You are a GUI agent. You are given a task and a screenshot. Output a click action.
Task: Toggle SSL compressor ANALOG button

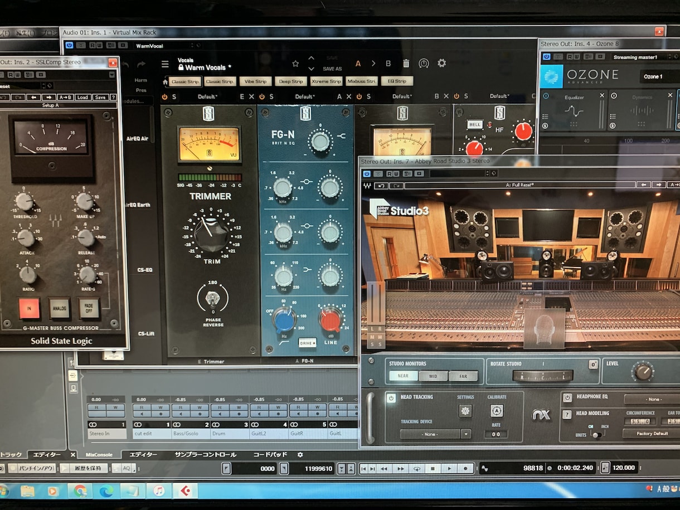pos(60,308)
